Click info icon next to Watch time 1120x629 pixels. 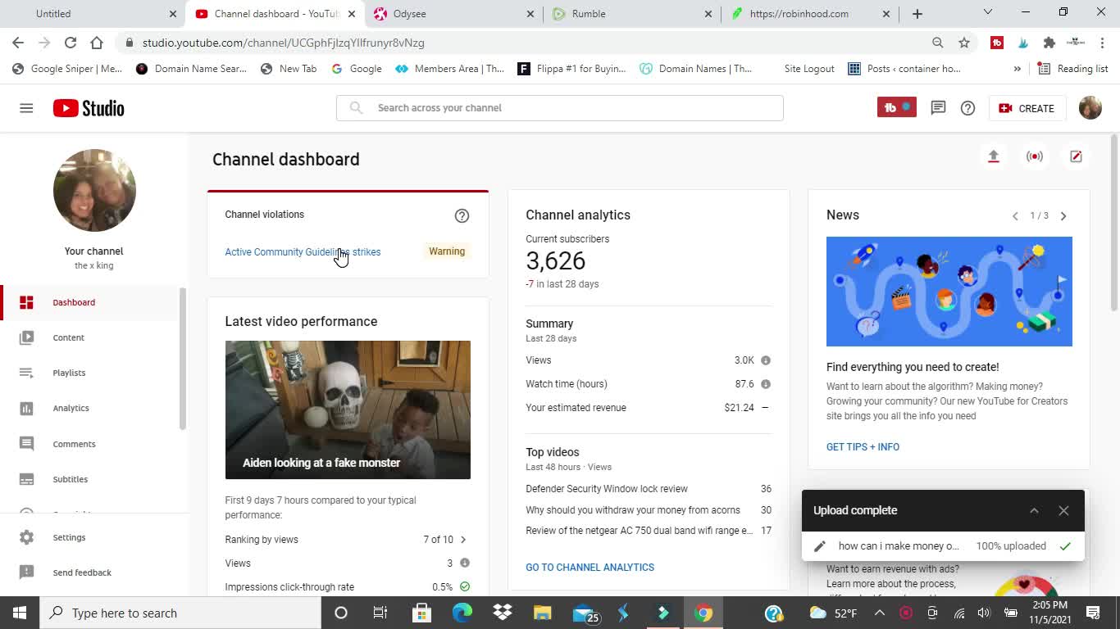tap(765, 384)
